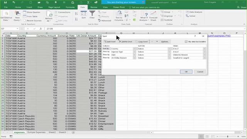This screenshot has height=139, width=247.
Task: Click the zoom slider in status bar
Action: (x=228, y=136)
